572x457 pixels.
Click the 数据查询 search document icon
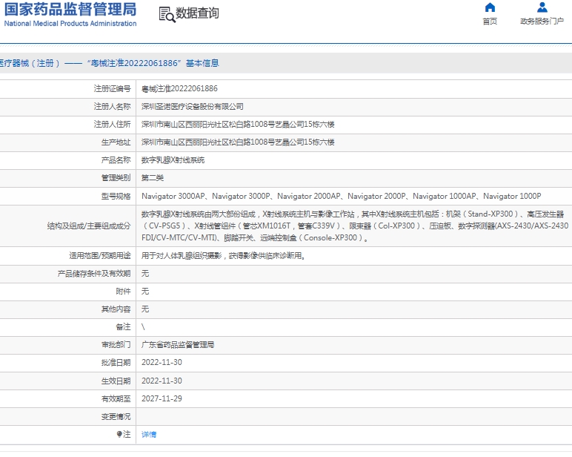[167, 15]
